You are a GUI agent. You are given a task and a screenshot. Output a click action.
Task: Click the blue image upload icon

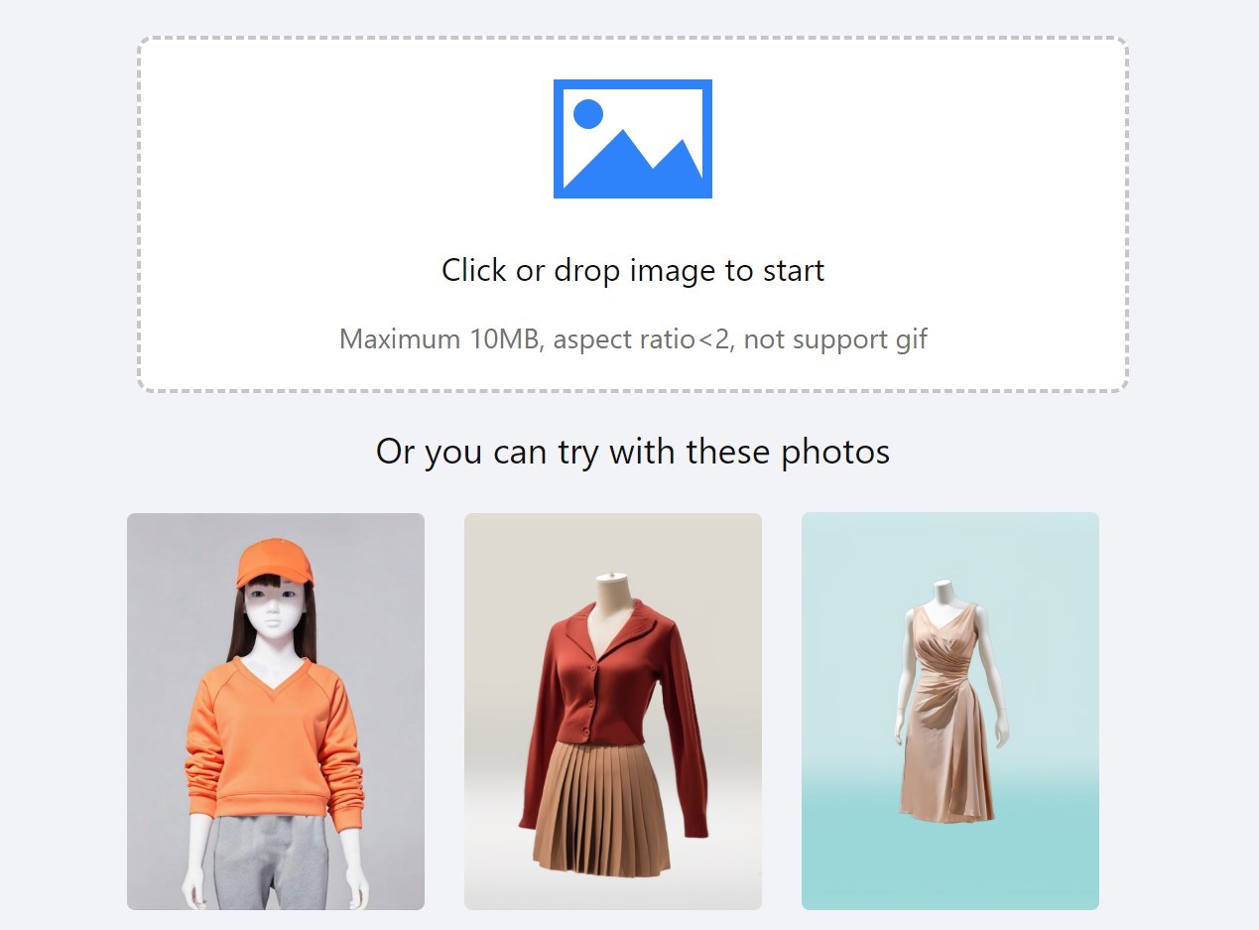pyautogui.click(x=633, y=139)
